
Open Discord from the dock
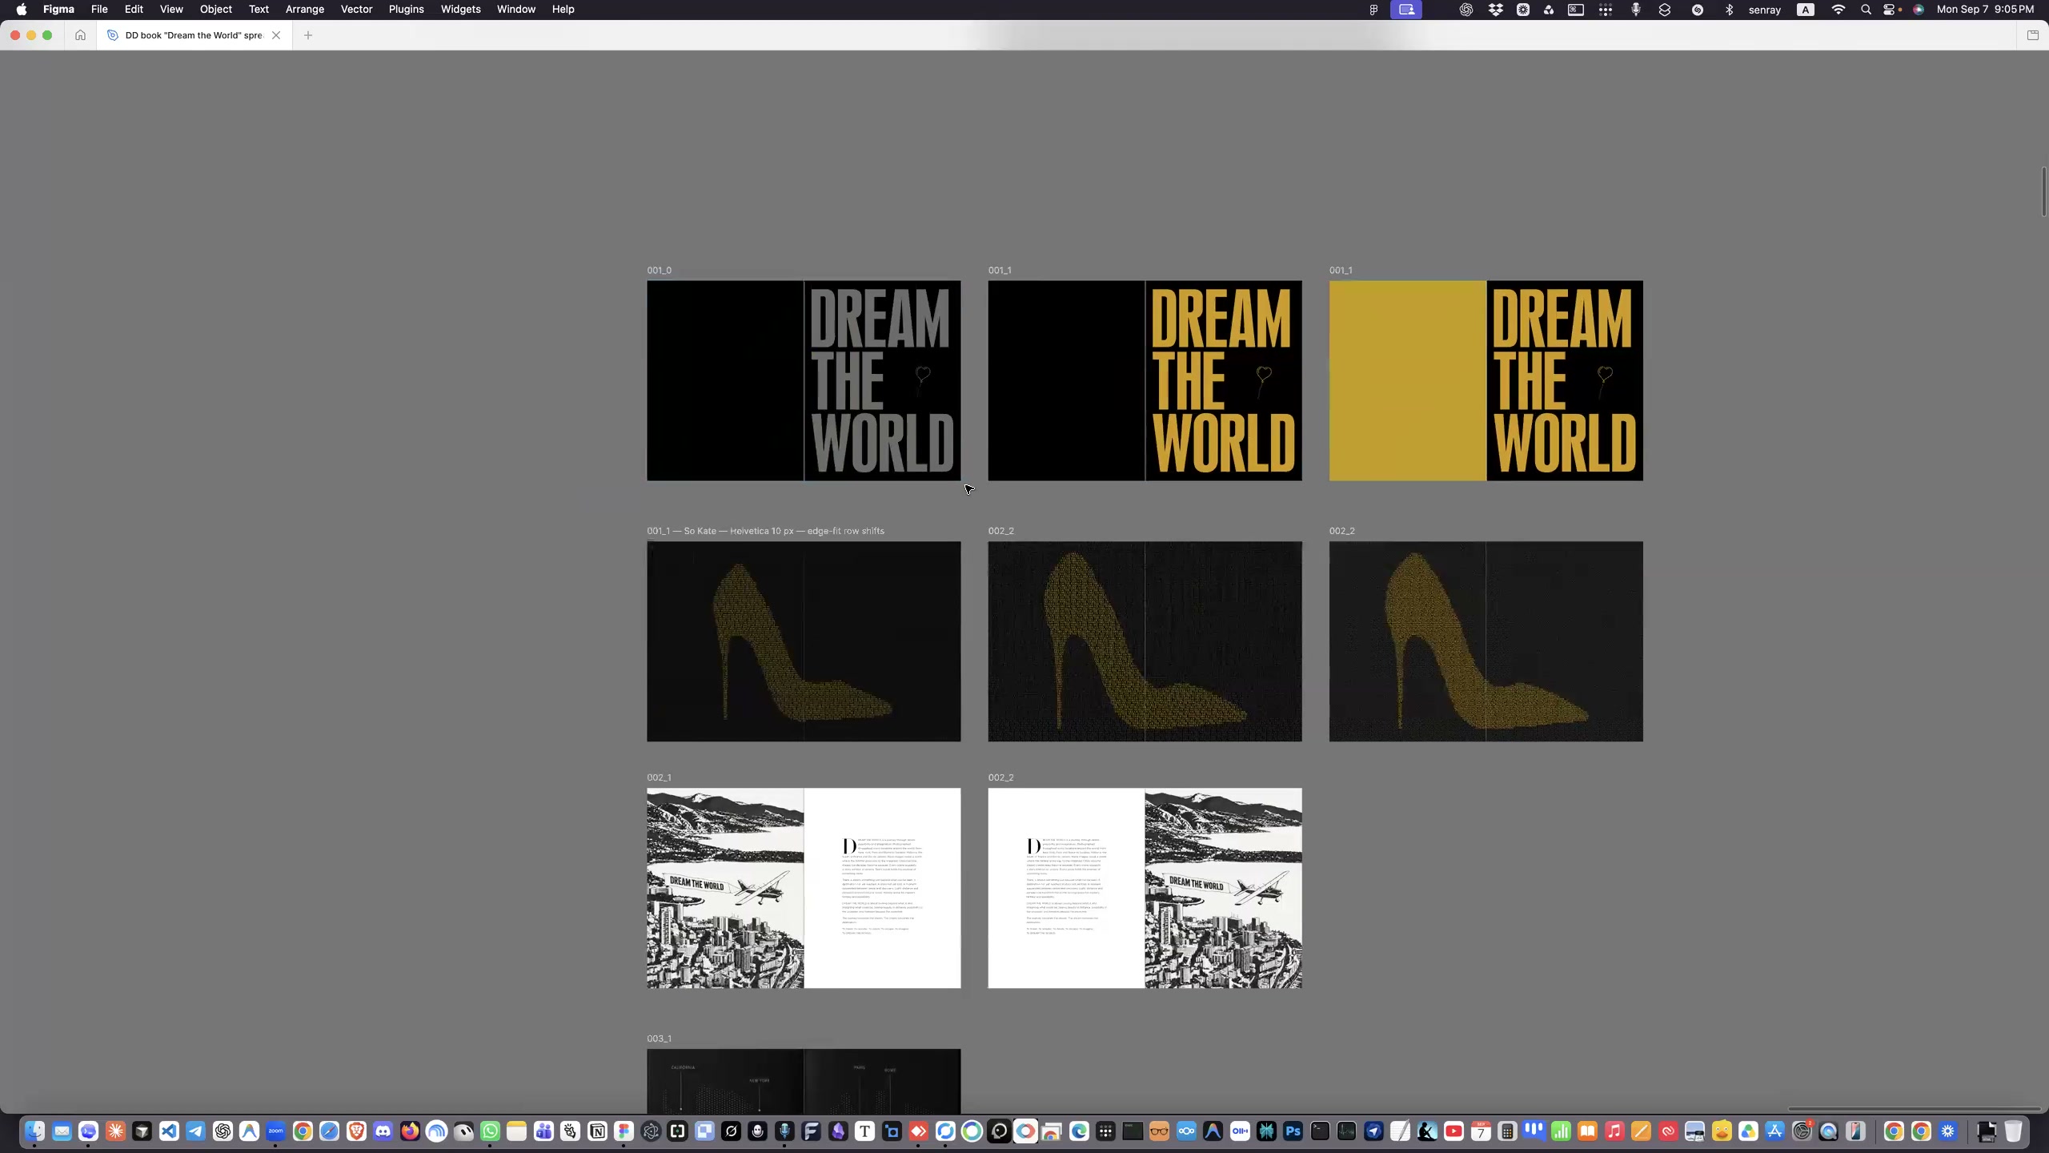click(x=383, y=1131)
